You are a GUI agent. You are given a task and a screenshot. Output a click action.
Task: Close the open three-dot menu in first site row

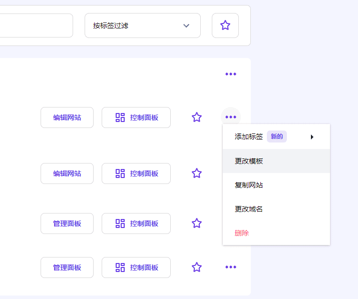(230, 117)
